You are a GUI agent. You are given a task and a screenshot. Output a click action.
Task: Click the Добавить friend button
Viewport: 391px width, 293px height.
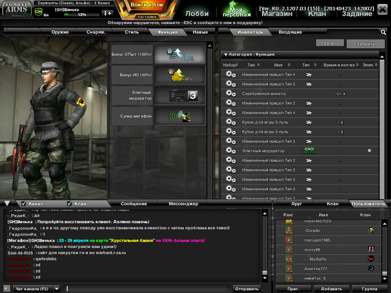[331, 289]
